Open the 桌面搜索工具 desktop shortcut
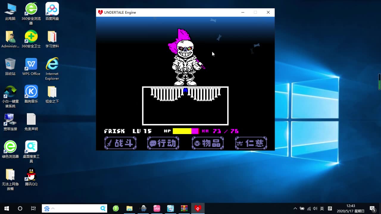This screenshot has height=214, width=381. pos(31,152)
